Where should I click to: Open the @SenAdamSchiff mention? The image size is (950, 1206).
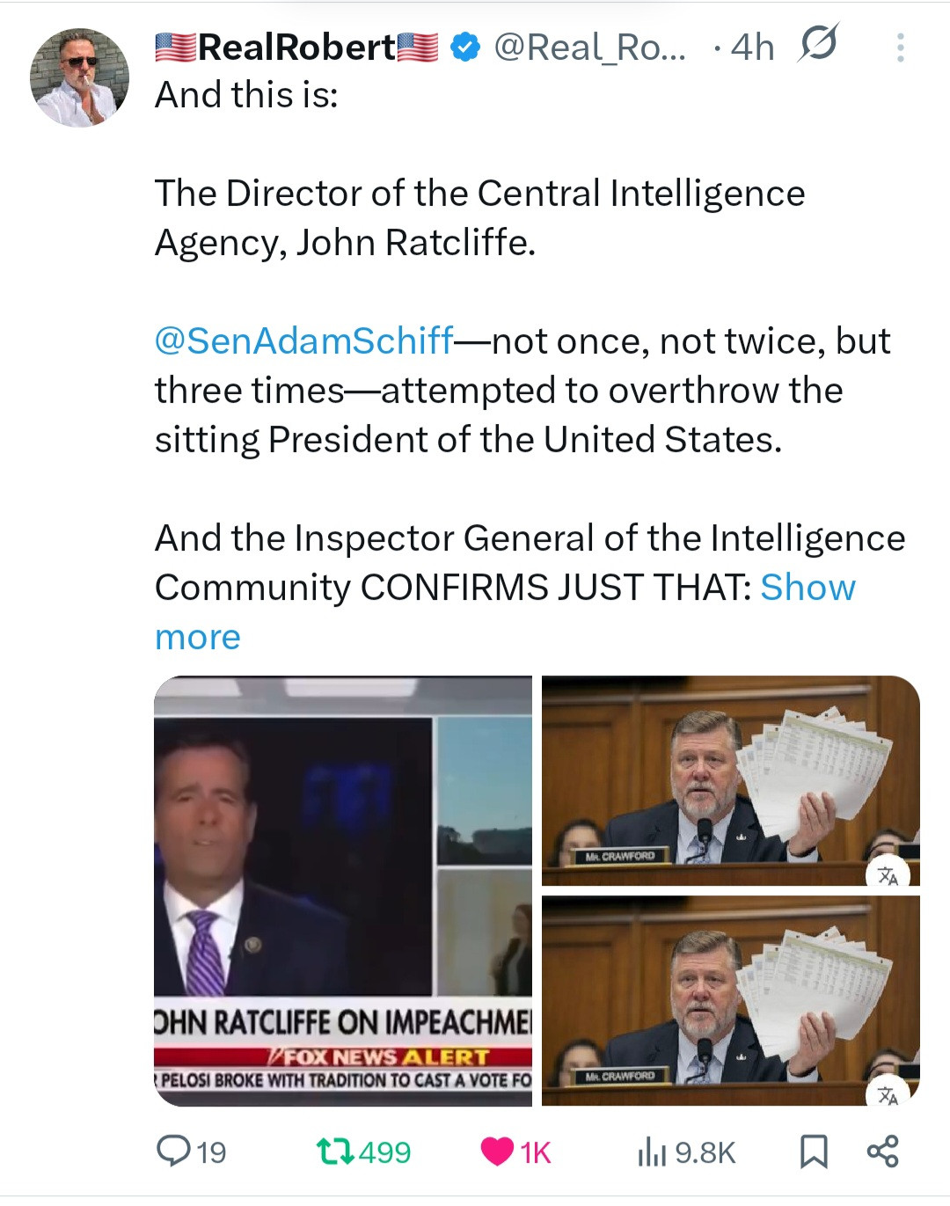click(304, 341)
